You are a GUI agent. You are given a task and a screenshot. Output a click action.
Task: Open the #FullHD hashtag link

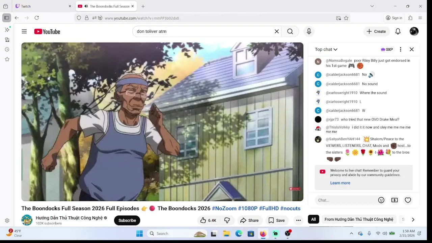pyautogui.click(x=269, y=209)
